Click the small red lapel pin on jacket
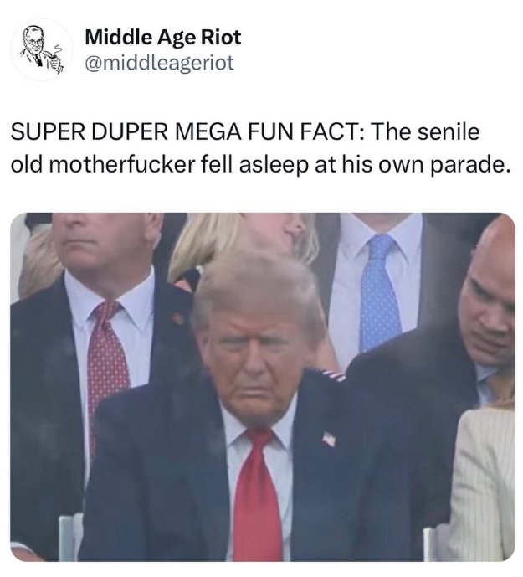 [178, 317]
